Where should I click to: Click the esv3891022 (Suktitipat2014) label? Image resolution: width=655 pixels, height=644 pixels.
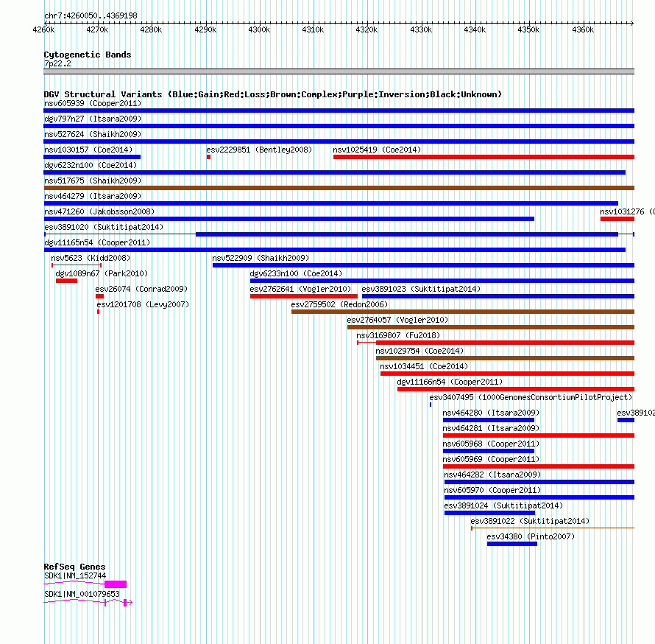(x=530, y=521)
